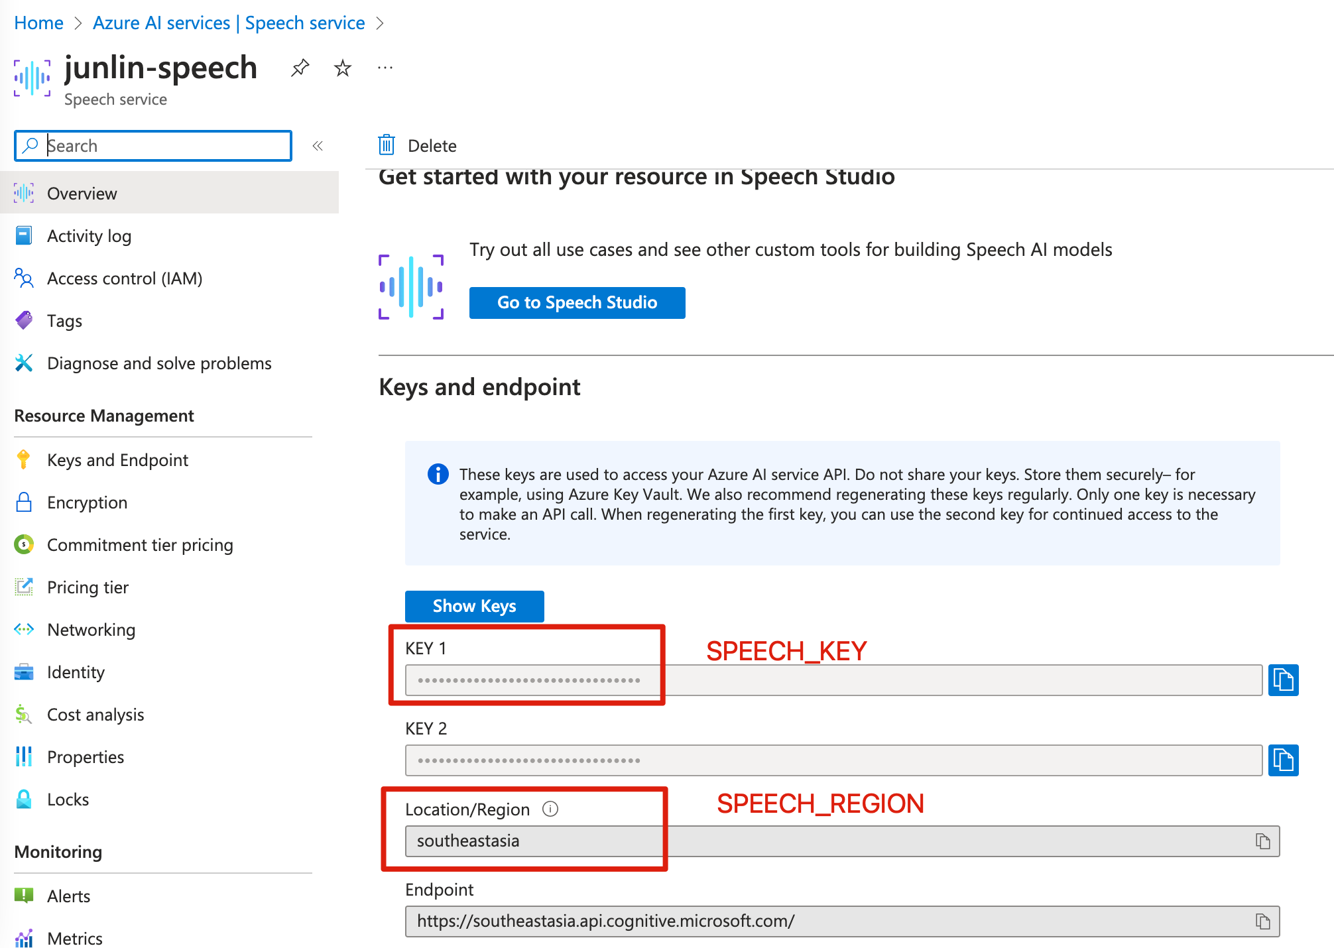Copy the Endpoint URL

[1262, 921]
